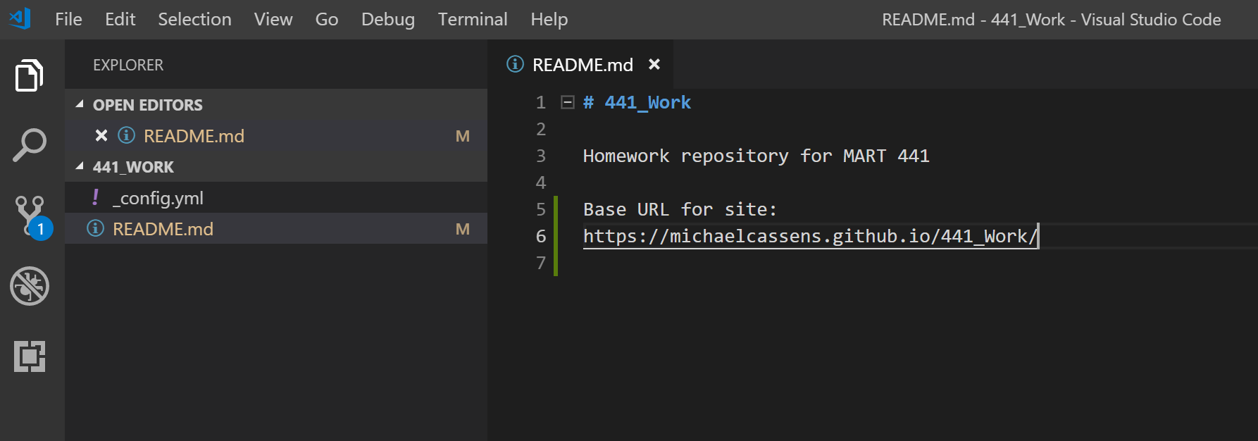
Task: Click M status badge of README.md in 441_WORK
Action: [x=463, y=228]
